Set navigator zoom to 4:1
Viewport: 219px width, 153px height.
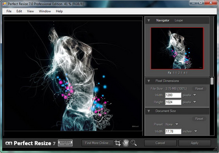186,73
